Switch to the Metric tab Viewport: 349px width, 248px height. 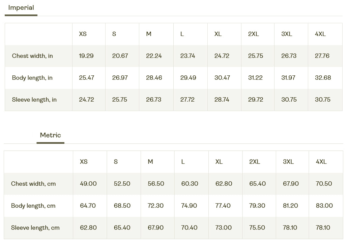point(50,135)
